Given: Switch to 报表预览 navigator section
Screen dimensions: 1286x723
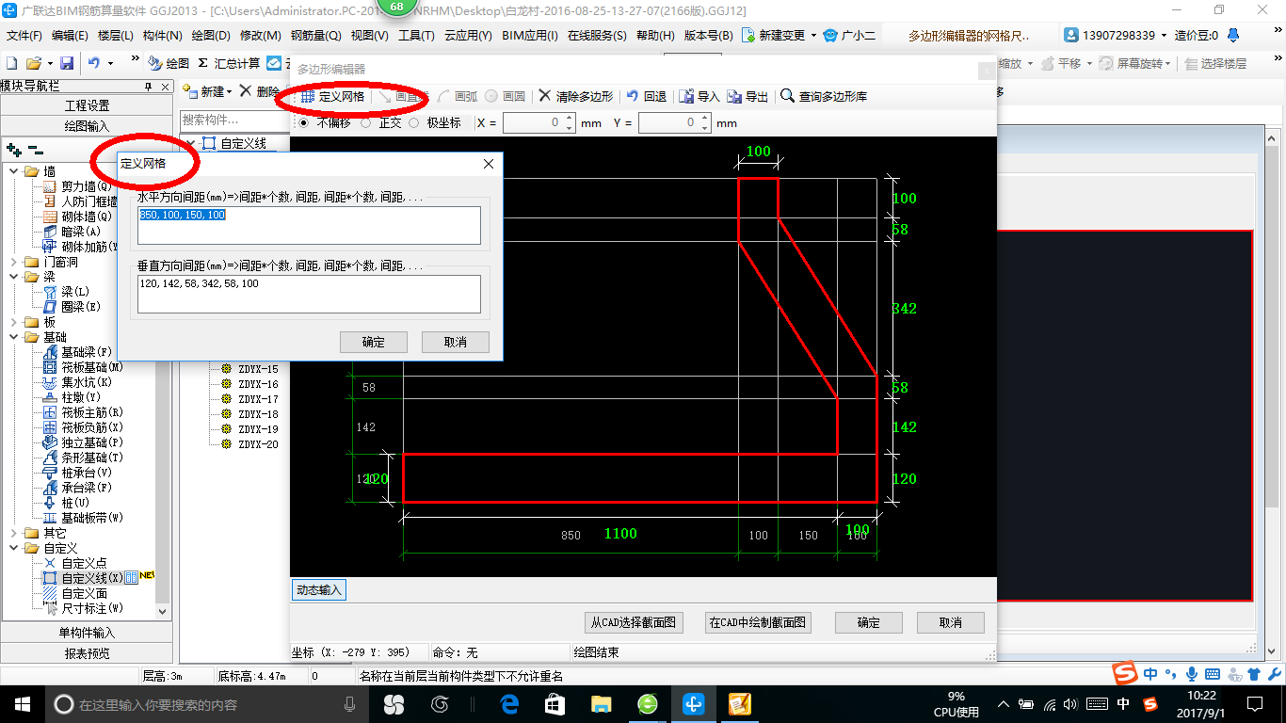Looking at the screenshot, I should [87, 652].
